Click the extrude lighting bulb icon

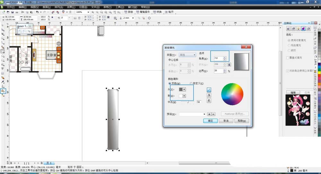tap(298, 29)
